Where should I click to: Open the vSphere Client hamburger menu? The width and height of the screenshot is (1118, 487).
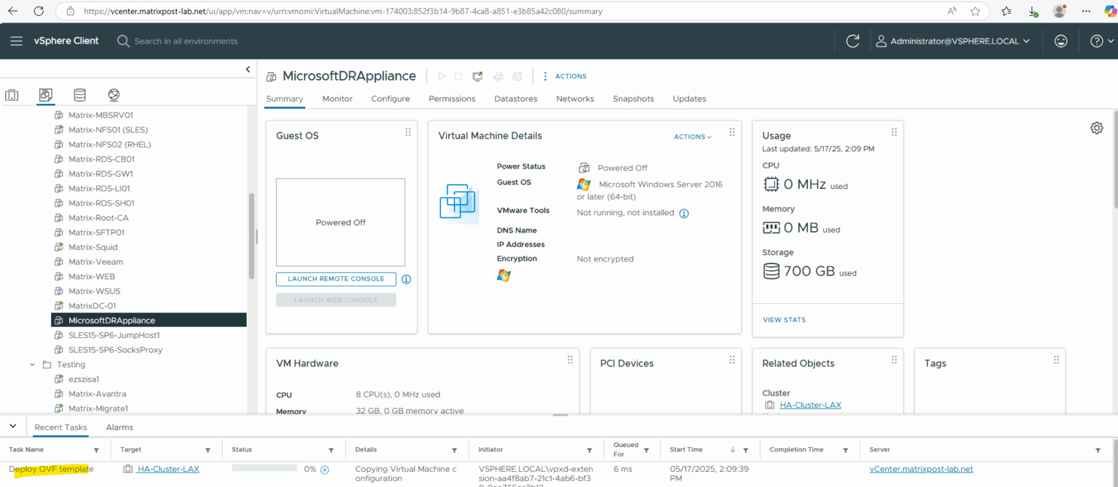[x=16, y=41]
